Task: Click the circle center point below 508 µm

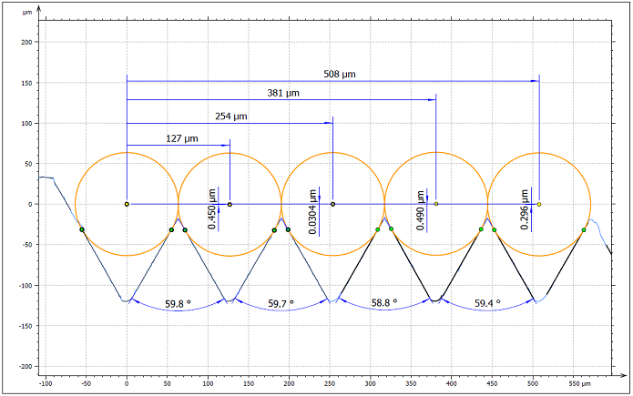Action: (539, 204)
